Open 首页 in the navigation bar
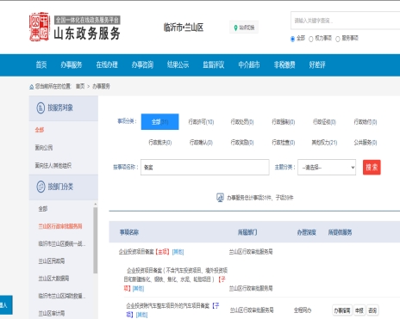This screenshot has width=400, height=319. [x=41, y=64]
